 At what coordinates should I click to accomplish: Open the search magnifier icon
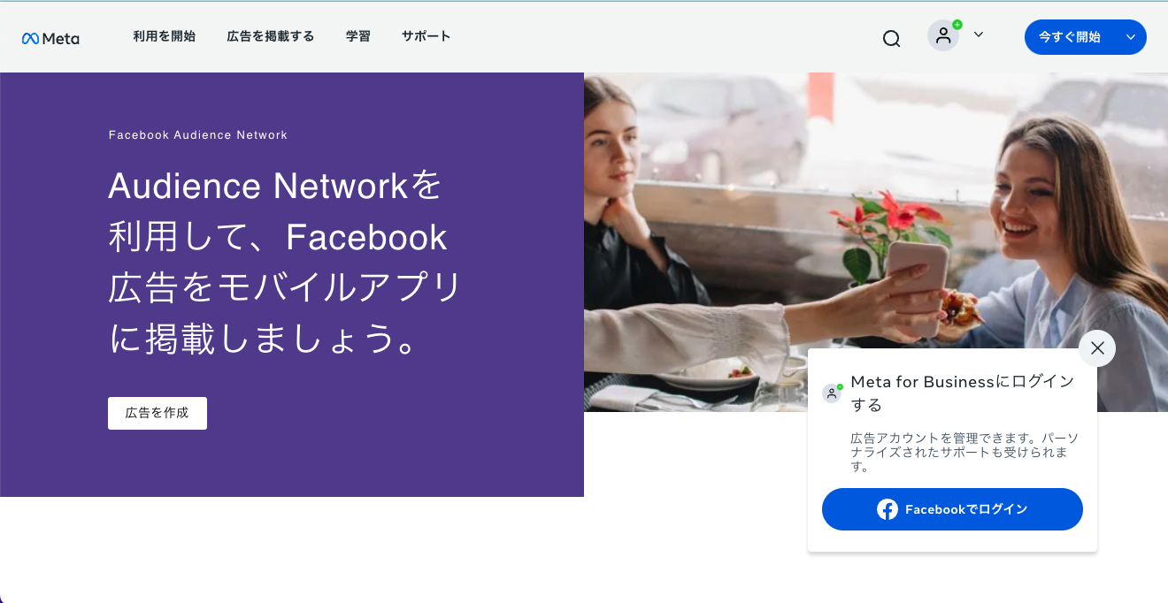tap(891, 38)
